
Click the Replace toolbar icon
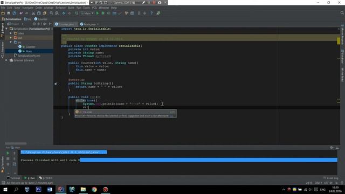tap(57, 13)
